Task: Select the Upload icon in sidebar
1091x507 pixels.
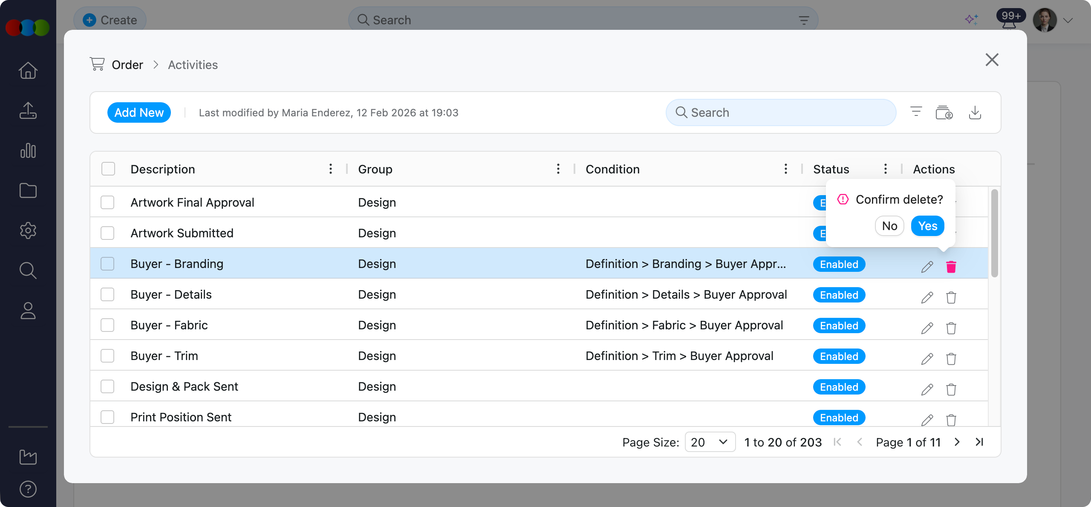Action: pyautogui.click(x=28, y=110)
